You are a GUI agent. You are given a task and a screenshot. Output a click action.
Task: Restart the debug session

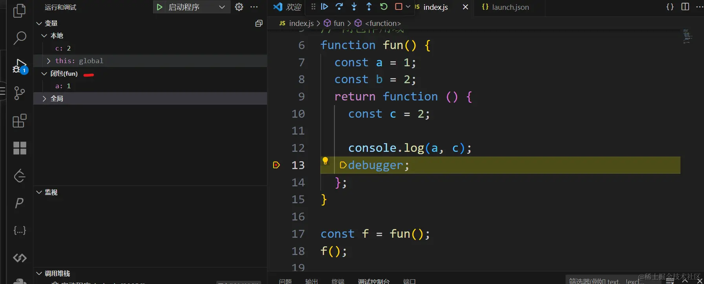pyautogui.click(x=384, y=7)
